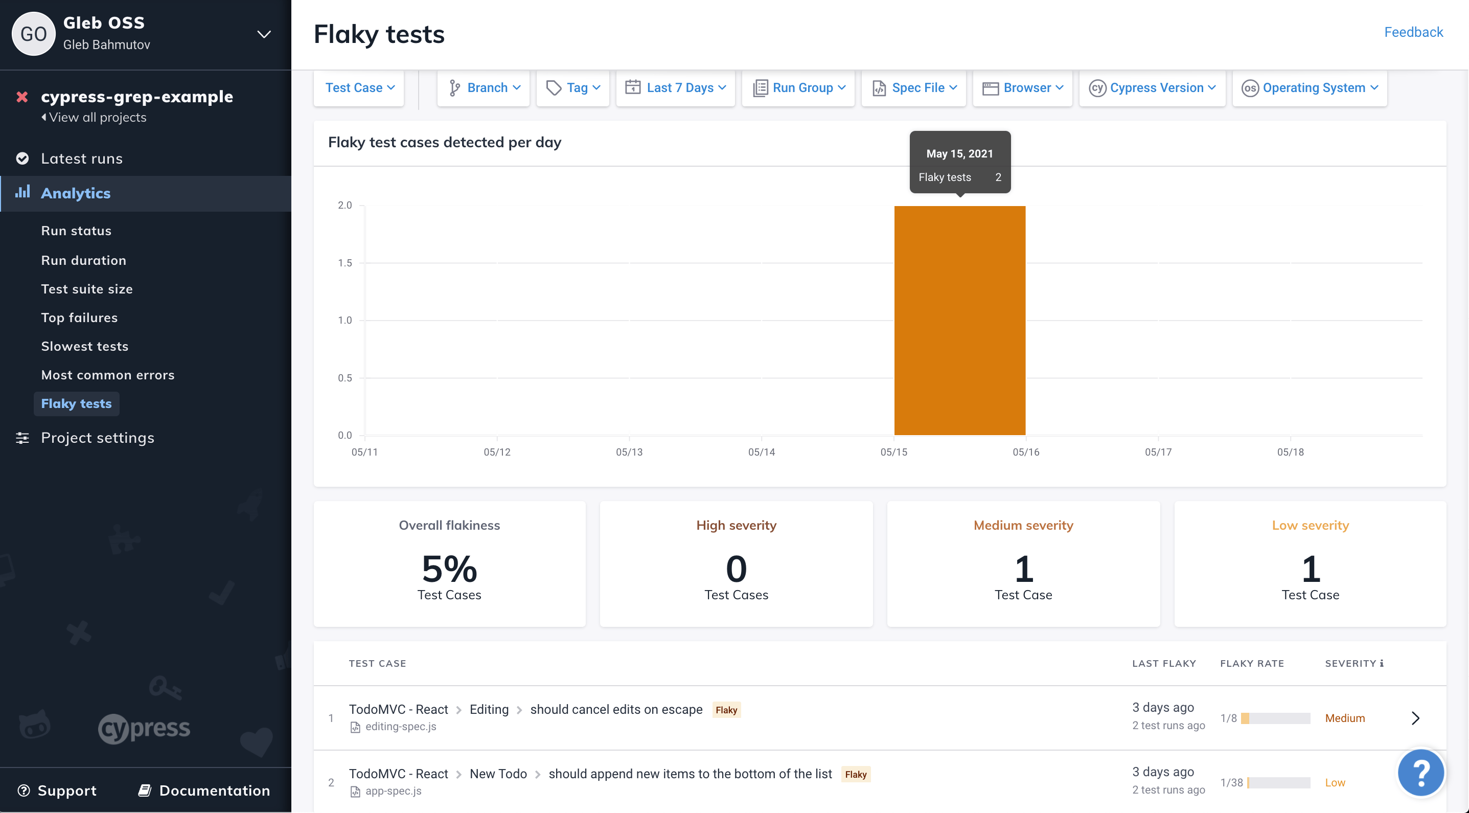Expand the Gleb OSS organization switcher chevron
Image resolution: width=1469 pixels, height=813 pixels.
coord(263,34)
